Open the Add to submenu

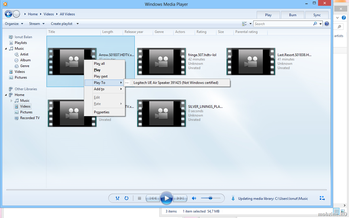point(104,89)
